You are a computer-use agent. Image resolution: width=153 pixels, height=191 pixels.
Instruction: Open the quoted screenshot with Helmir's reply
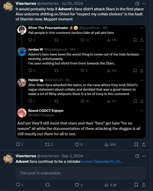(81, 82)
